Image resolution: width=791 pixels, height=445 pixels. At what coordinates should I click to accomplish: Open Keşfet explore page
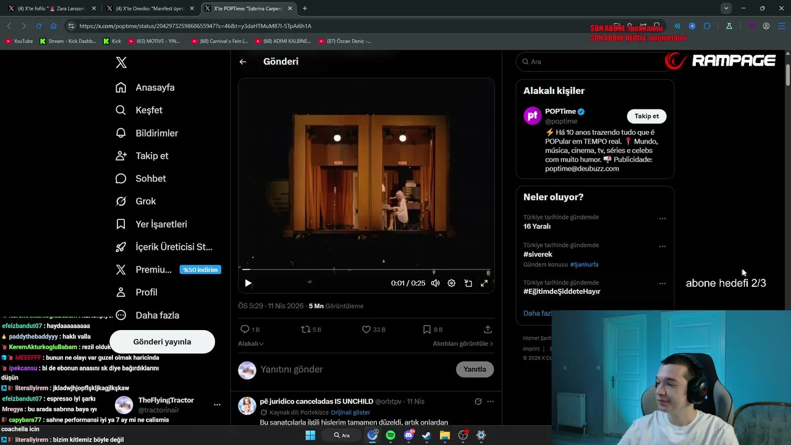pos(139,110)
